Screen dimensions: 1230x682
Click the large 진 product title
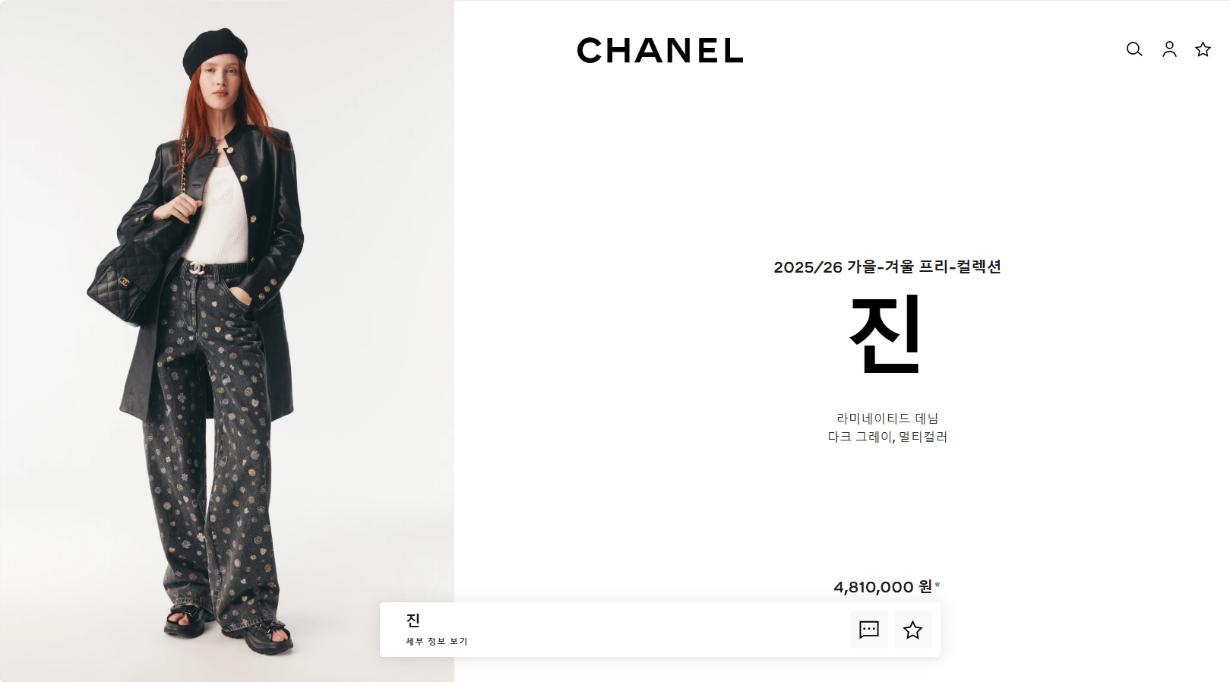[x=886, y=334]
